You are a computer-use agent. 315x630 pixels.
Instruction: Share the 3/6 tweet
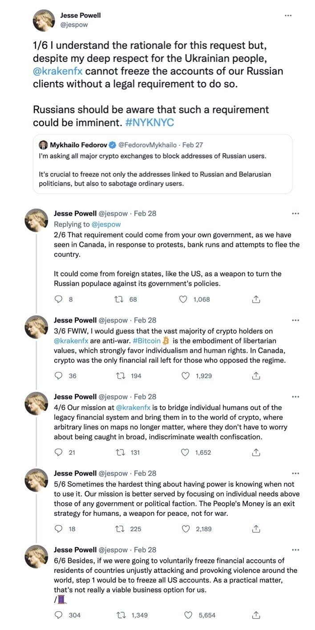point(256,376)
